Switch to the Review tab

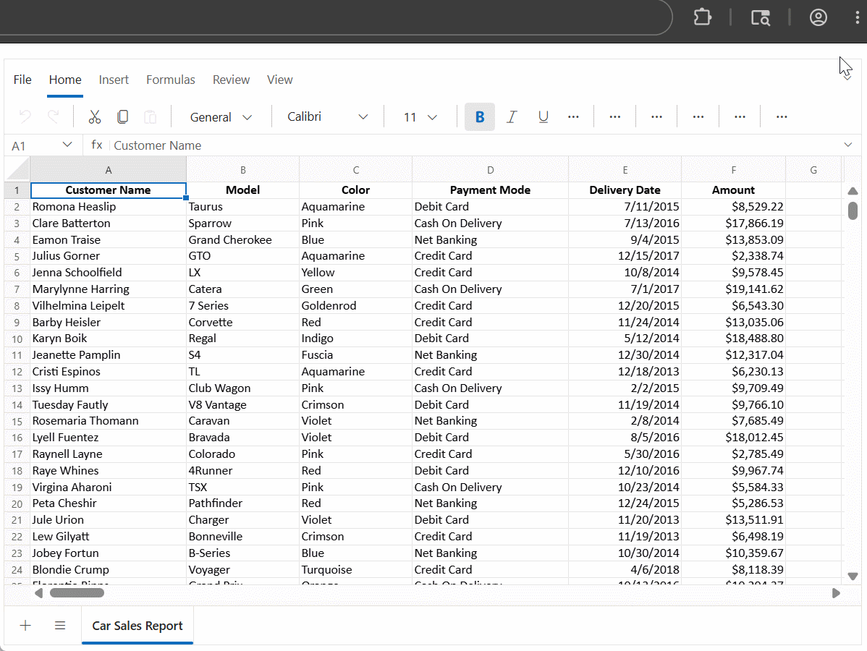[x=231, y=80]
